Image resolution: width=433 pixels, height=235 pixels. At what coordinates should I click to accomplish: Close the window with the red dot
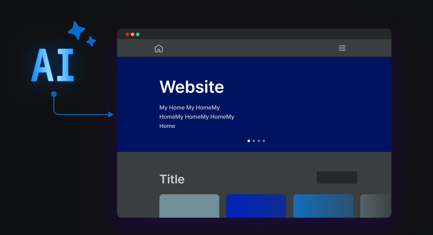pos(127,34)
